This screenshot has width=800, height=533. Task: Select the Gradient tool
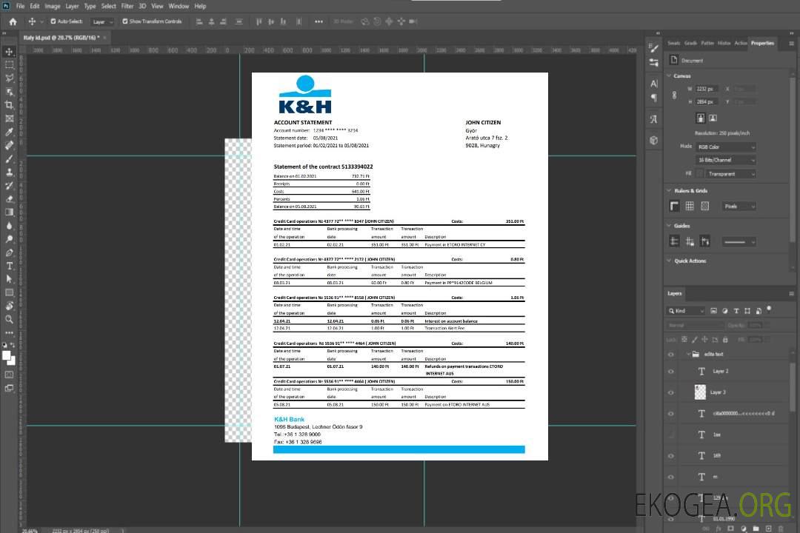pyautogui.click(x=9, y=212)
